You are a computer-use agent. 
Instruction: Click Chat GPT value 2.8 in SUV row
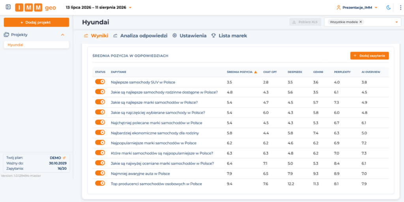266,82
